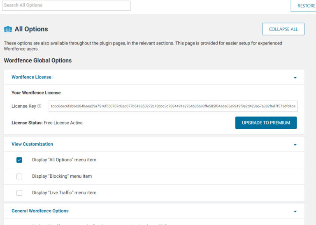The height and width of the screenshot is (225, 316).
Task: Click the License Key help question-mark icon
Action: [39, 106]
